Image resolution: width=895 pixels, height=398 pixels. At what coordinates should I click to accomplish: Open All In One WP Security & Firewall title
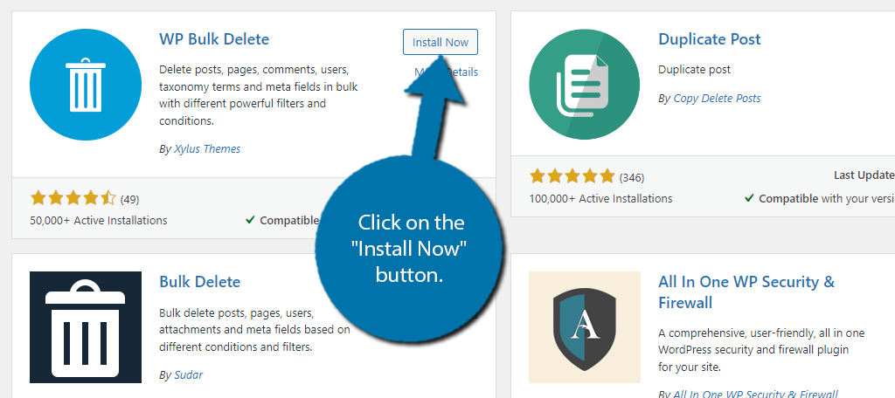(x=746, y=292)
